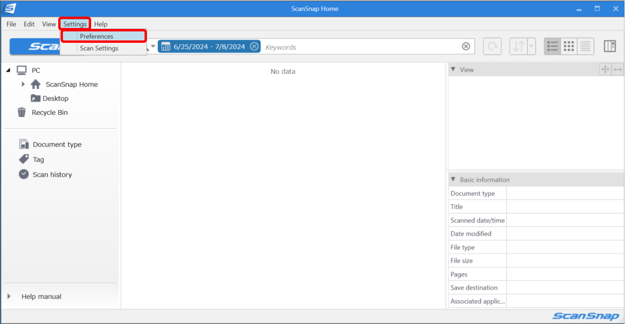Clear the keyword search box
This screenshot has width=625, height=324.
point(466,46)
